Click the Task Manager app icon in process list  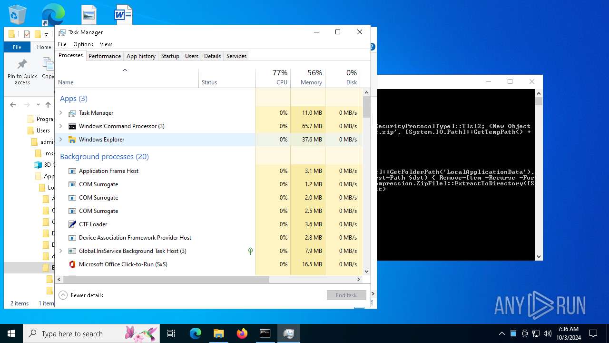click(72, 113)
